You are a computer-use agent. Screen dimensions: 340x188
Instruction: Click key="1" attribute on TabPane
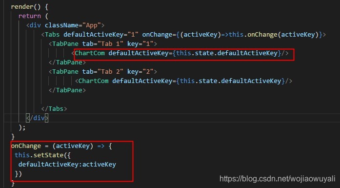(x=140, y=44)
